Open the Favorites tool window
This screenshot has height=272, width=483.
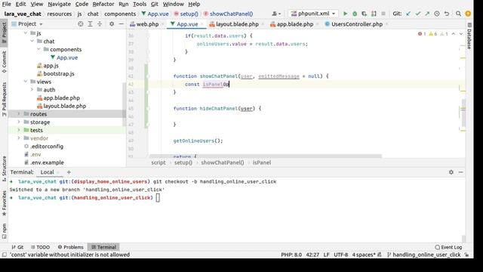(x=4, y=203)
